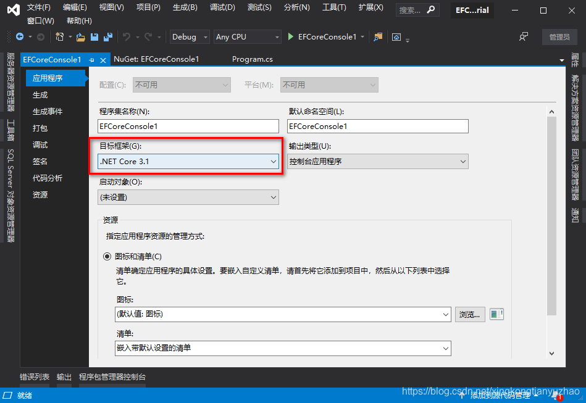
Task: Open the document tabs overflow dropdown
Action: tap(561, 60)
